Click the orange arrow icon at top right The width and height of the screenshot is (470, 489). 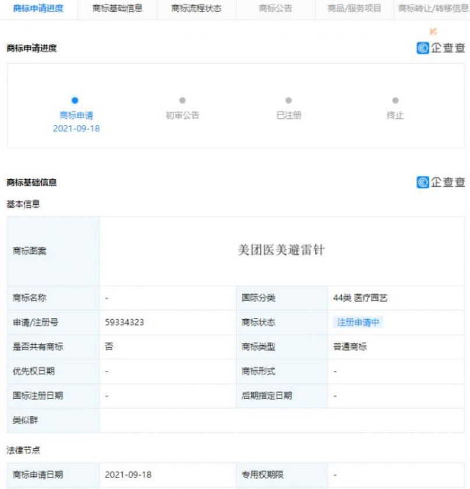tap(433, 32)
